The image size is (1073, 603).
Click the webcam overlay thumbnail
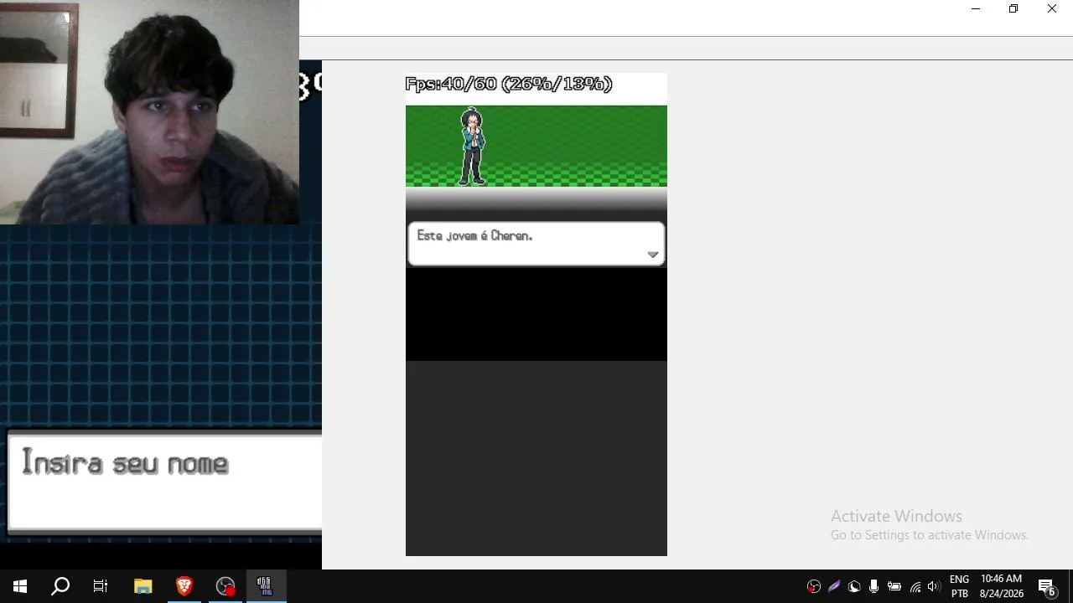(149, 112)
